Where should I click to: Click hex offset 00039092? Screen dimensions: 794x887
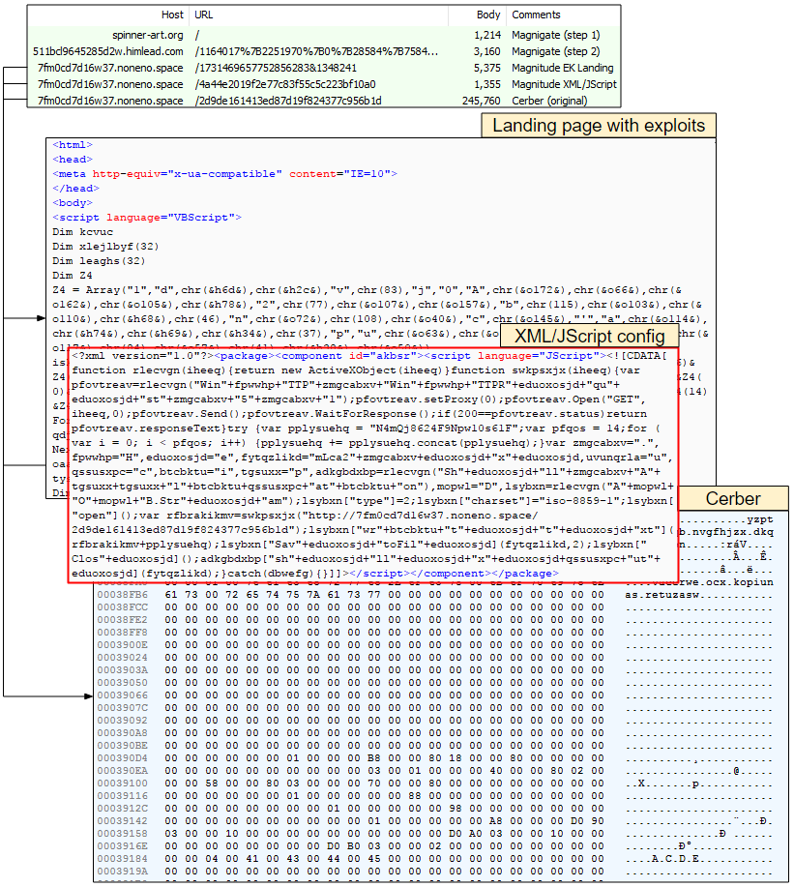[122, 721]
